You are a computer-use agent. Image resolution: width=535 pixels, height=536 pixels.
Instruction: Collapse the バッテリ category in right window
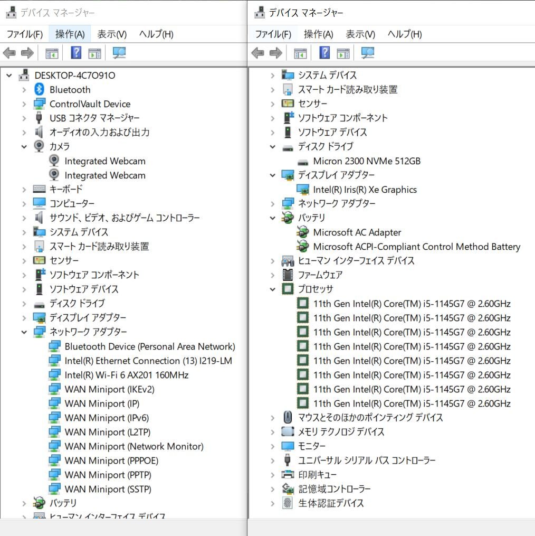(x=273, y=218)
